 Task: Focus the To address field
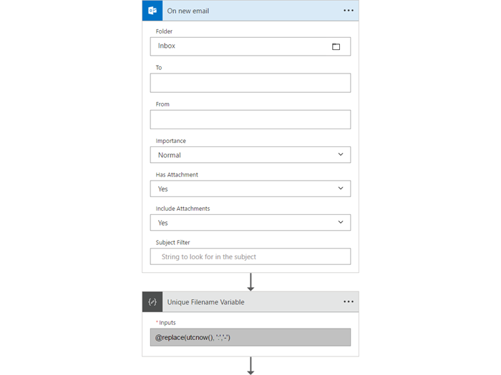point(250,83)
